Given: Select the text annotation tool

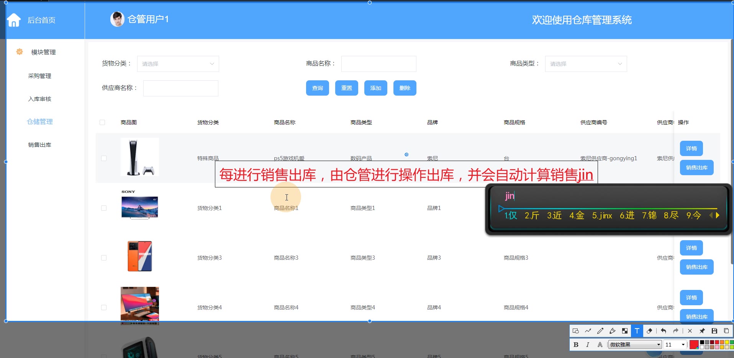Looking at the screenshot, I should (637, 331).
